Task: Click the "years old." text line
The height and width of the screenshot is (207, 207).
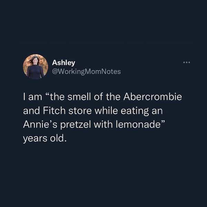Action: [x=44, y=139]
